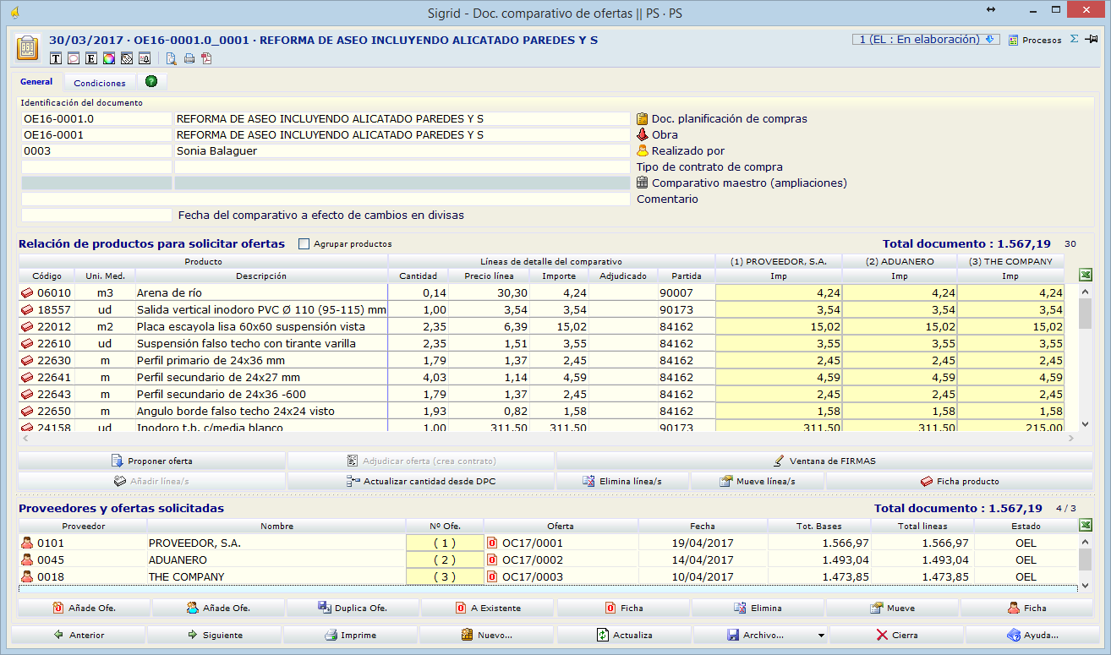Click the Elimina línea/s button
The width and height of the screenshot is (1111, 655).
point(622,481)
